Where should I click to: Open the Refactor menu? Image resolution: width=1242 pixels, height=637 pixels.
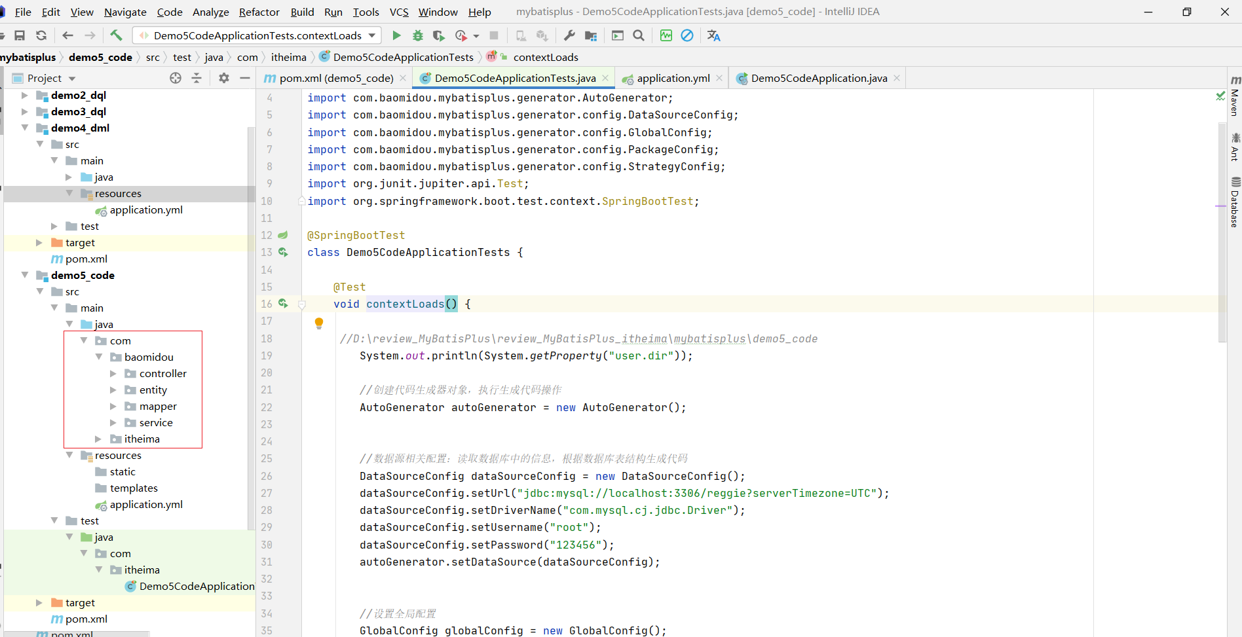tap(259, 12)
